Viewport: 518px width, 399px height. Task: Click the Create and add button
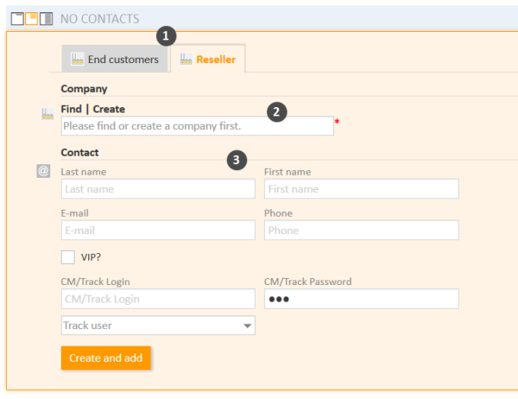(105, 358)
